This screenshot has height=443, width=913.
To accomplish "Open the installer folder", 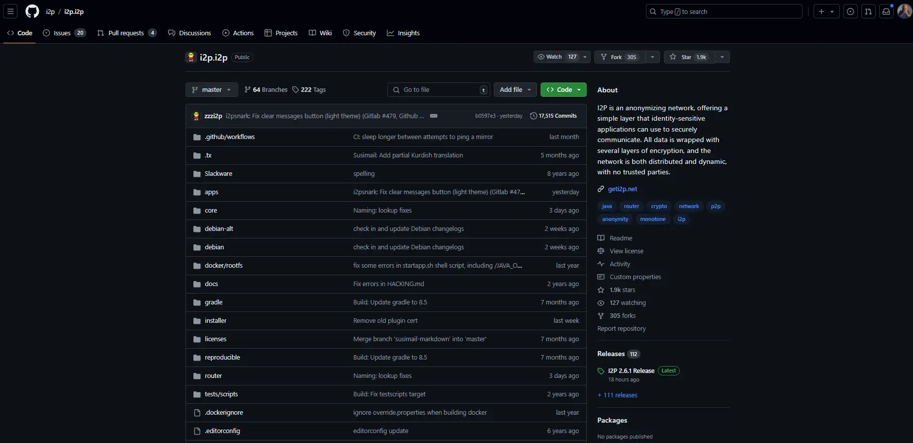I will (215, 321).
